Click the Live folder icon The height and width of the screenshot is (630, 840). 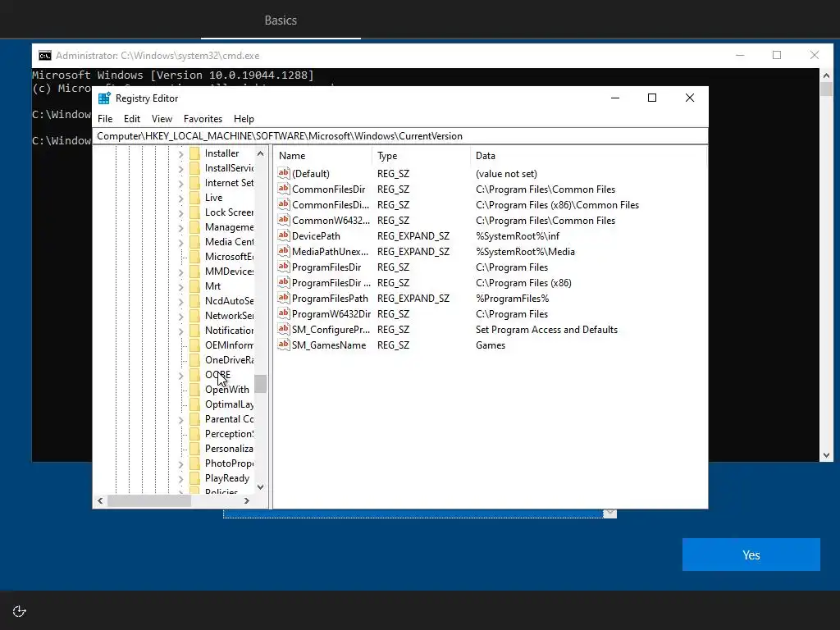(x=194, y=198)
